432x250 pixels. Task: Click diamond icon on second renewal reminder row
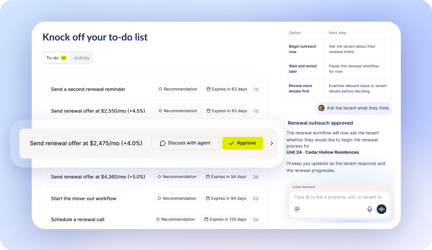click(160, 89)
